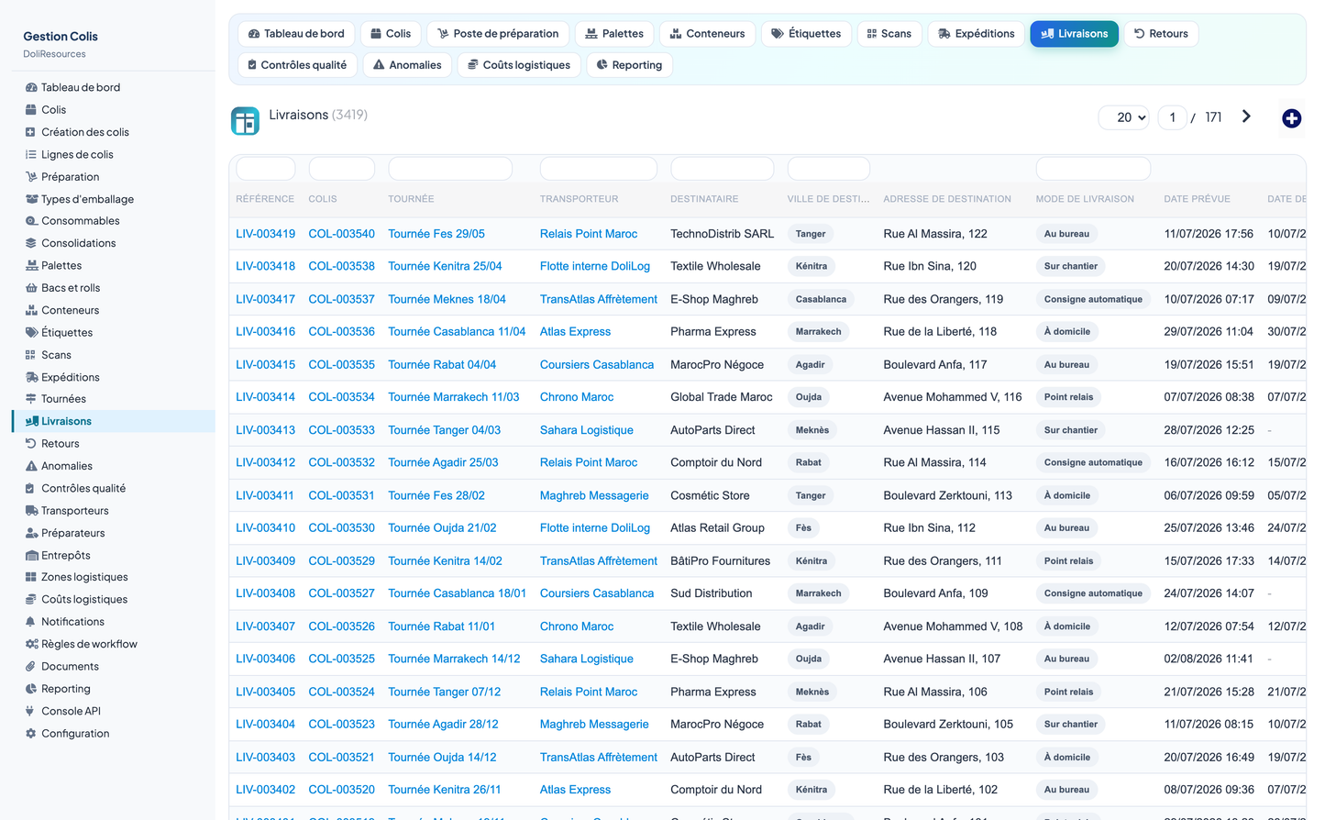The image size is (1325, 820).
Task: Open the page size dropdown showing 20
Action: [1124, 117]
